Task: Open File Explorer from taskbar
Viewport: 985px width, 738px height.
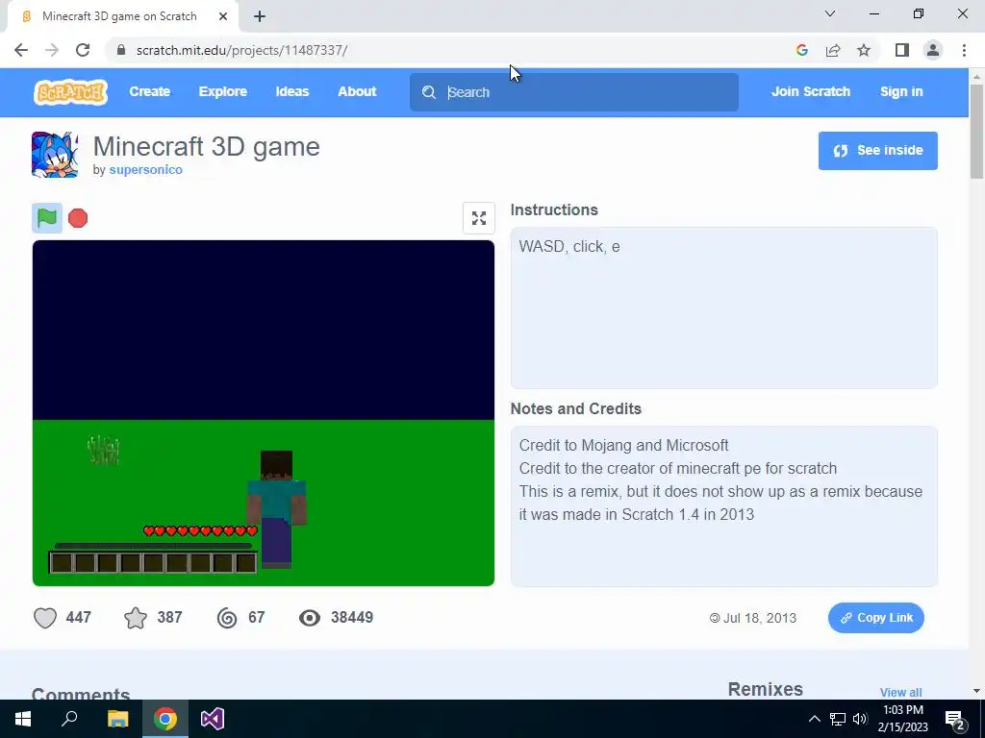Action: pyautogui.click(x=118, y=719)
